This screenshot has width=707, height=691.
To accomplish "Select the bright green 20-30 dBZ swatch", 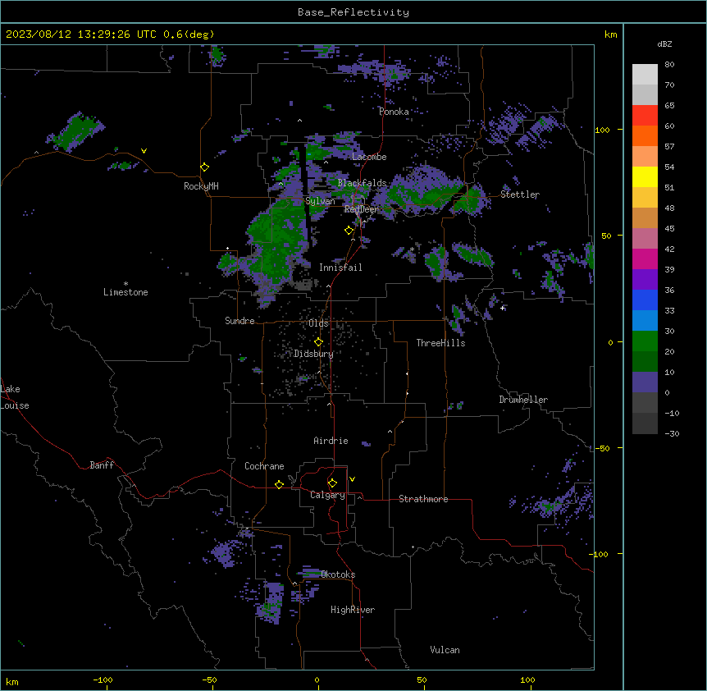I will (x=645, y=341).
